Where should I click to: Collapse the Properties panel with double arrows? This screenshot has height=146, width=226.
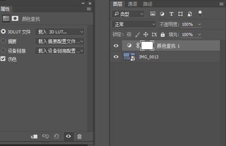(x=83, y=3)
